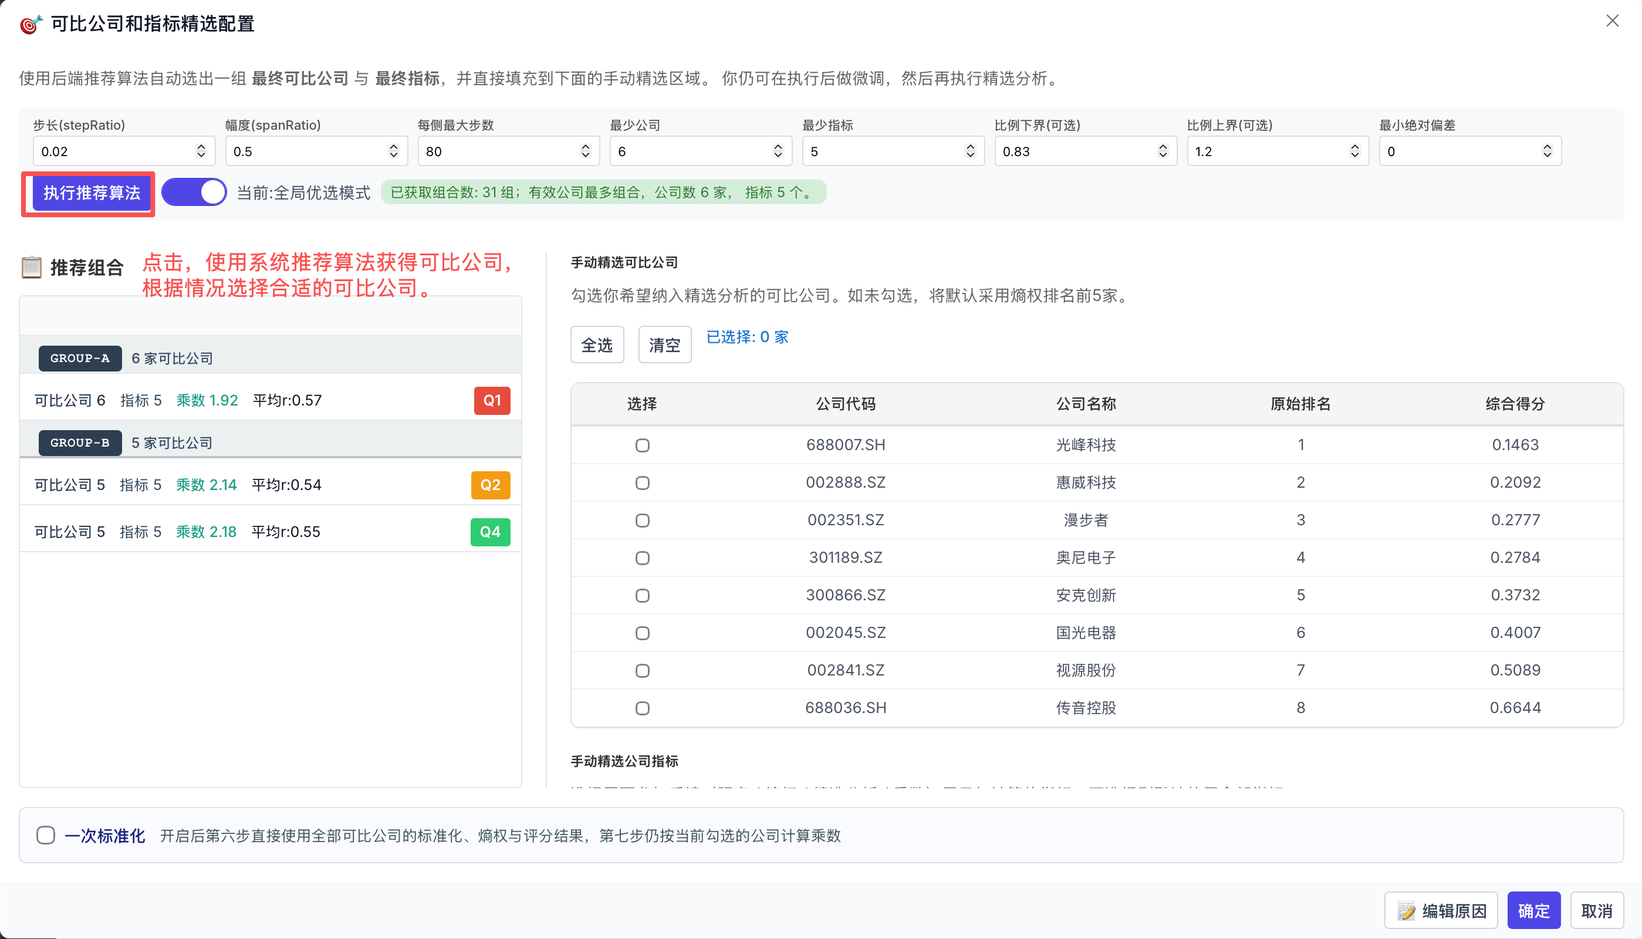Click the 清空 button
Screen dimensions: 1642x939
click(665, 345)
